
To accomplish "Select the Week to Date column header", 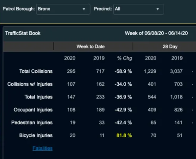I will [x=91, y=46].
